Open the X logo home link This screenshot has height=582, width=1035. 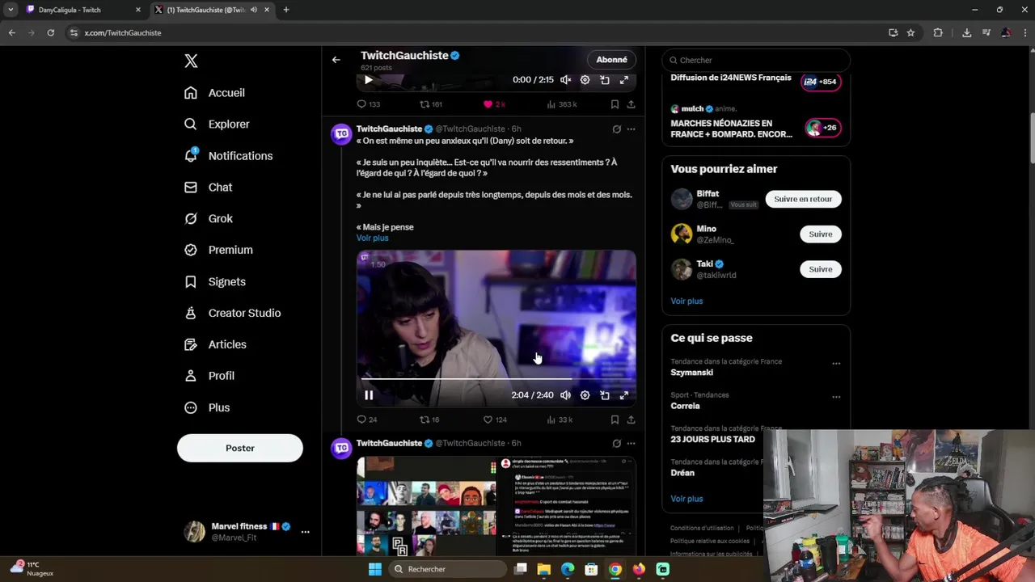191,61
